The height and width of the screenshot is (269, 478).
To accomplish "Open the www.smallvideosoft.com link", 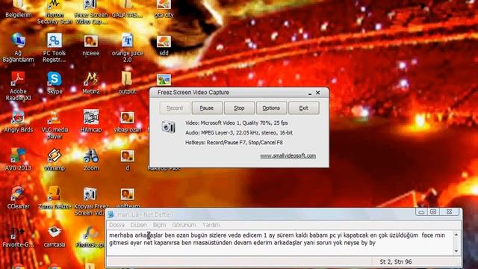I will [288, 156].
